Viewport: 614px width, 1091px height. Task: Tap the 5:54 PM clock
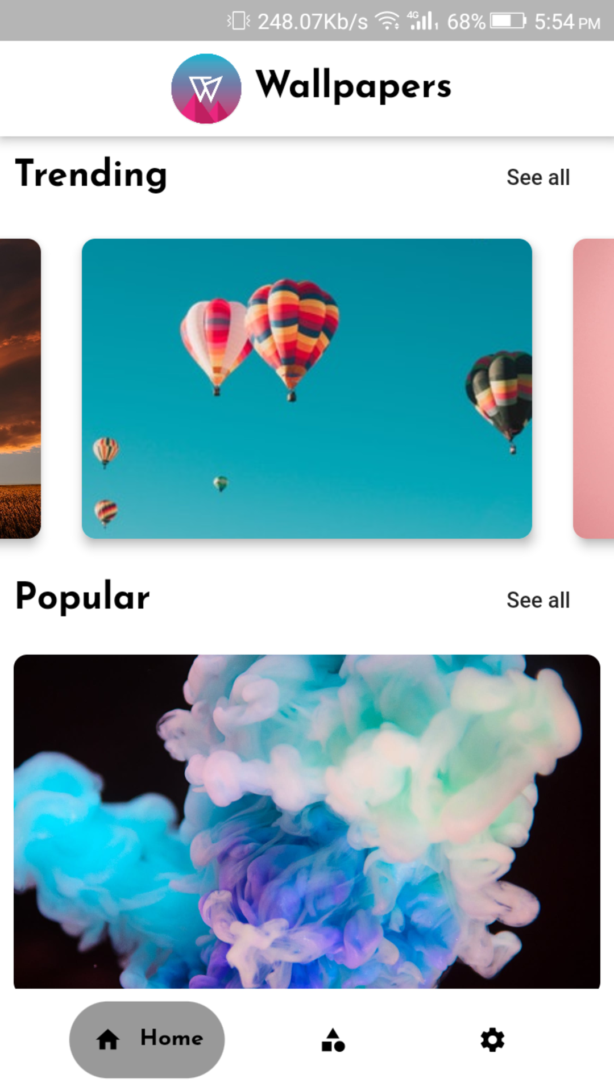[567, 22]
